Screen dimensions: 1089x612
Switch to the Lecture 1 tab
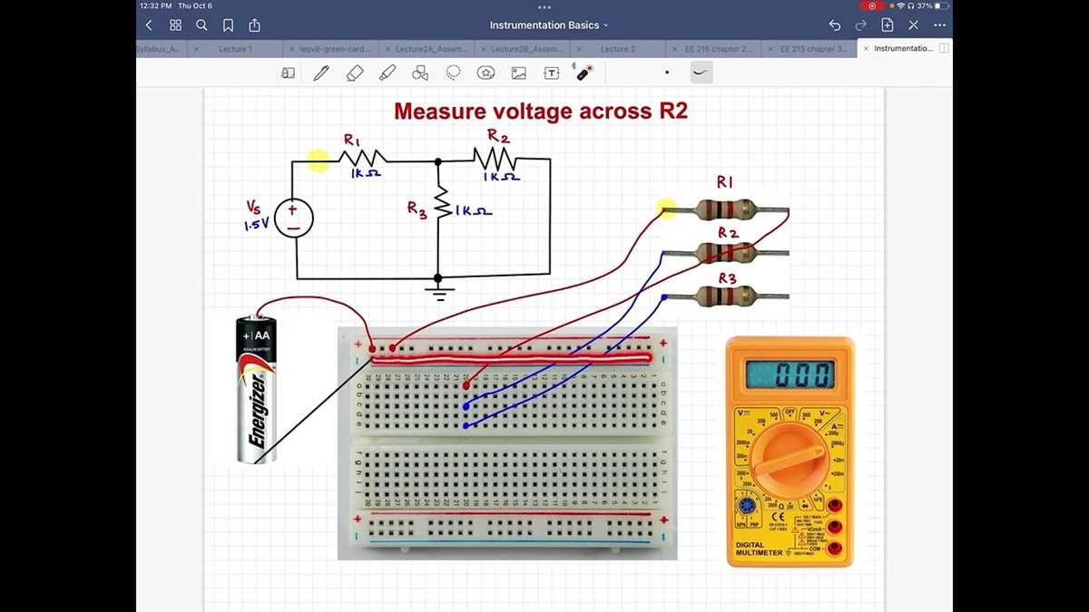[x=235, y=49]
